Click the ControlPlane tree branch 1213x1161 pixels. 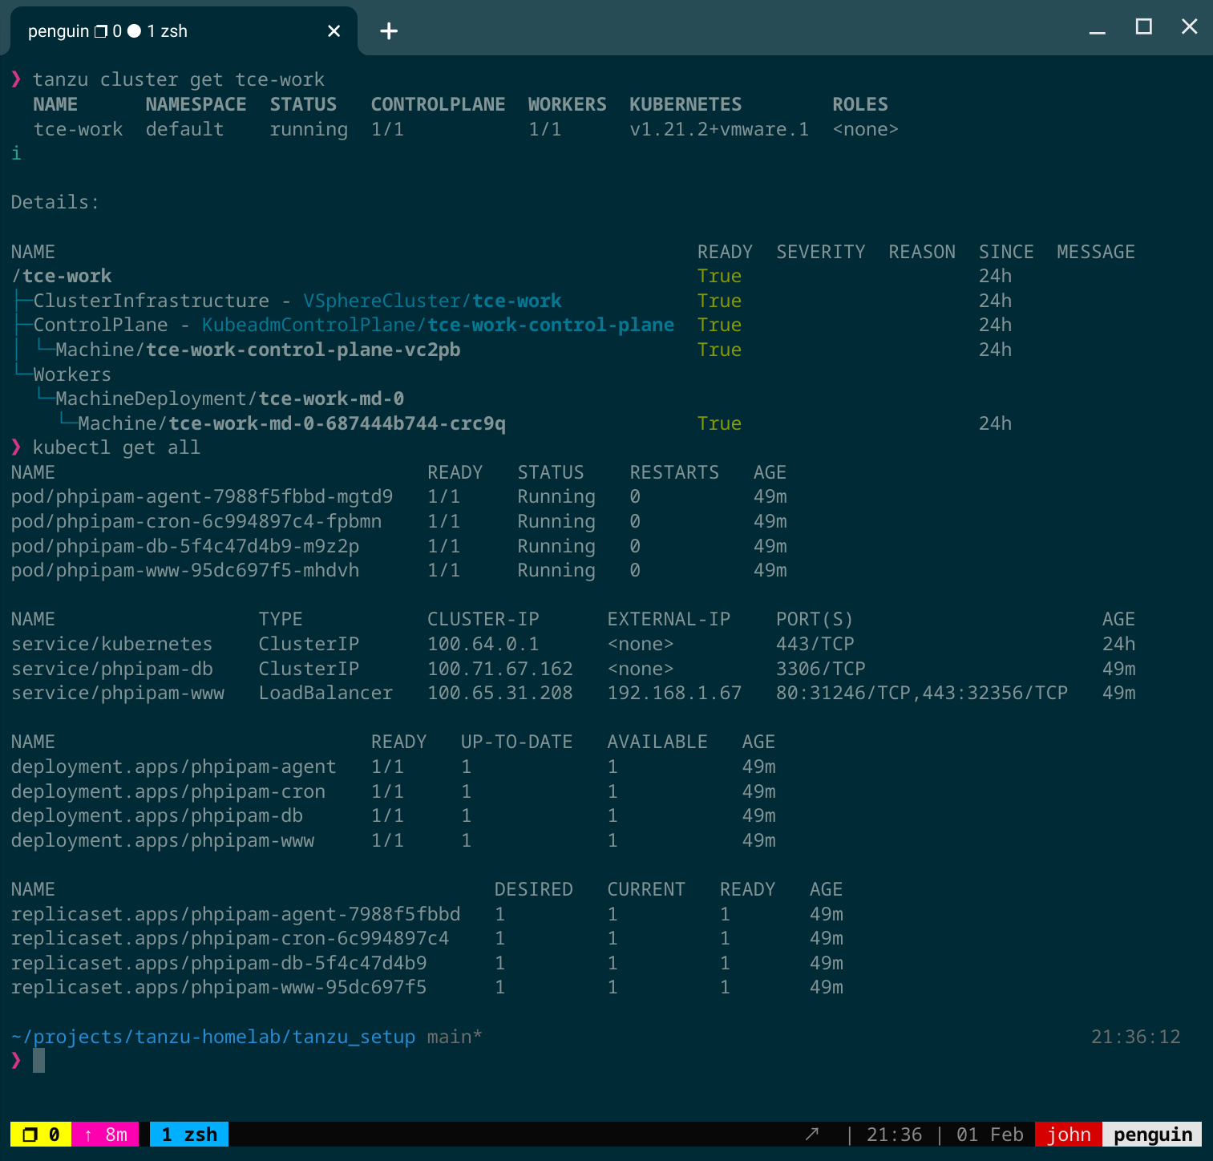100,325
